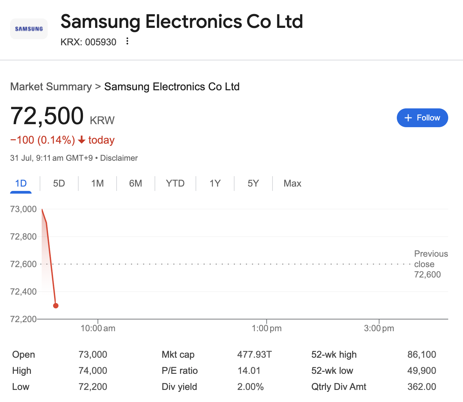Select the YTD chart range
The image size is (463, 402).
click(x=175, y=184)
